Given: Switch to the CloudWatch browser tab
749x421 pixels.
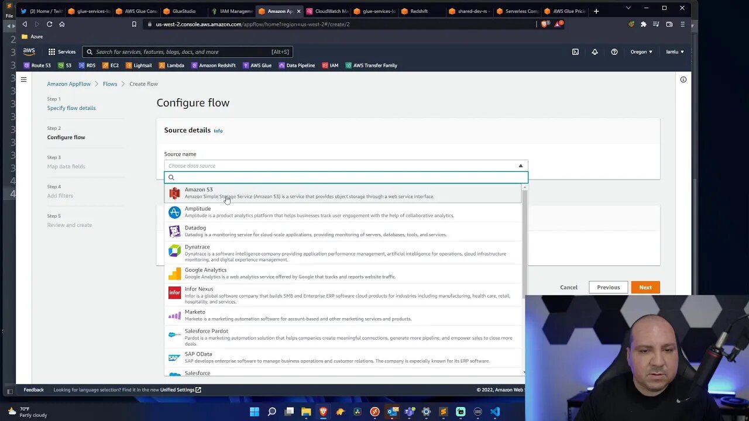Looking at the screenshot, I should pos(328,11).
